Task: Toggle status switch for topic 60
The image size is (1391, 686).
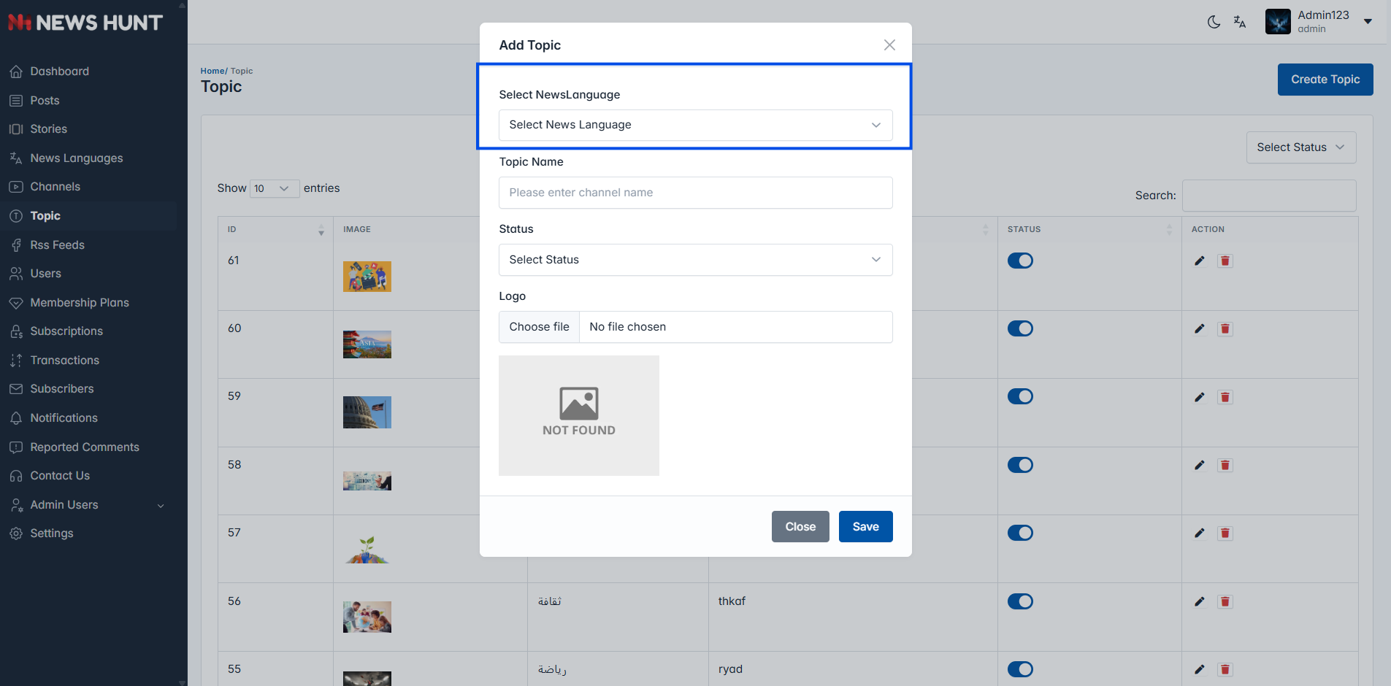Action: click(x=1020, y=328)
